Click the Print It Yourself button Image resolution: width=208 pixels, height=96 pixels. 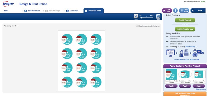click(x=185, y=20)
